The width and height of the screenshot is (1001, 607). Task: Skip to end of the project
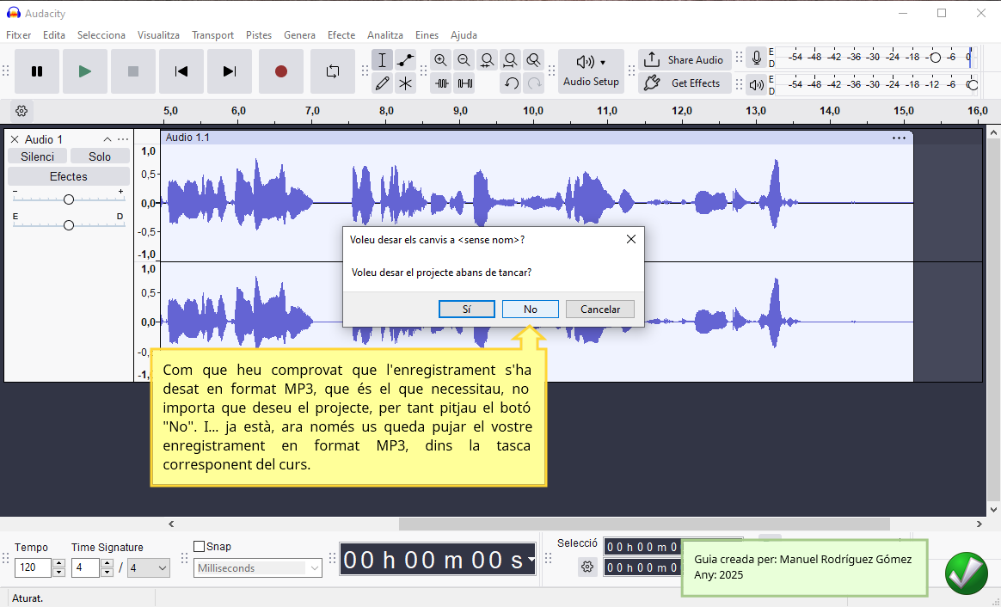(x=230, y=71)
